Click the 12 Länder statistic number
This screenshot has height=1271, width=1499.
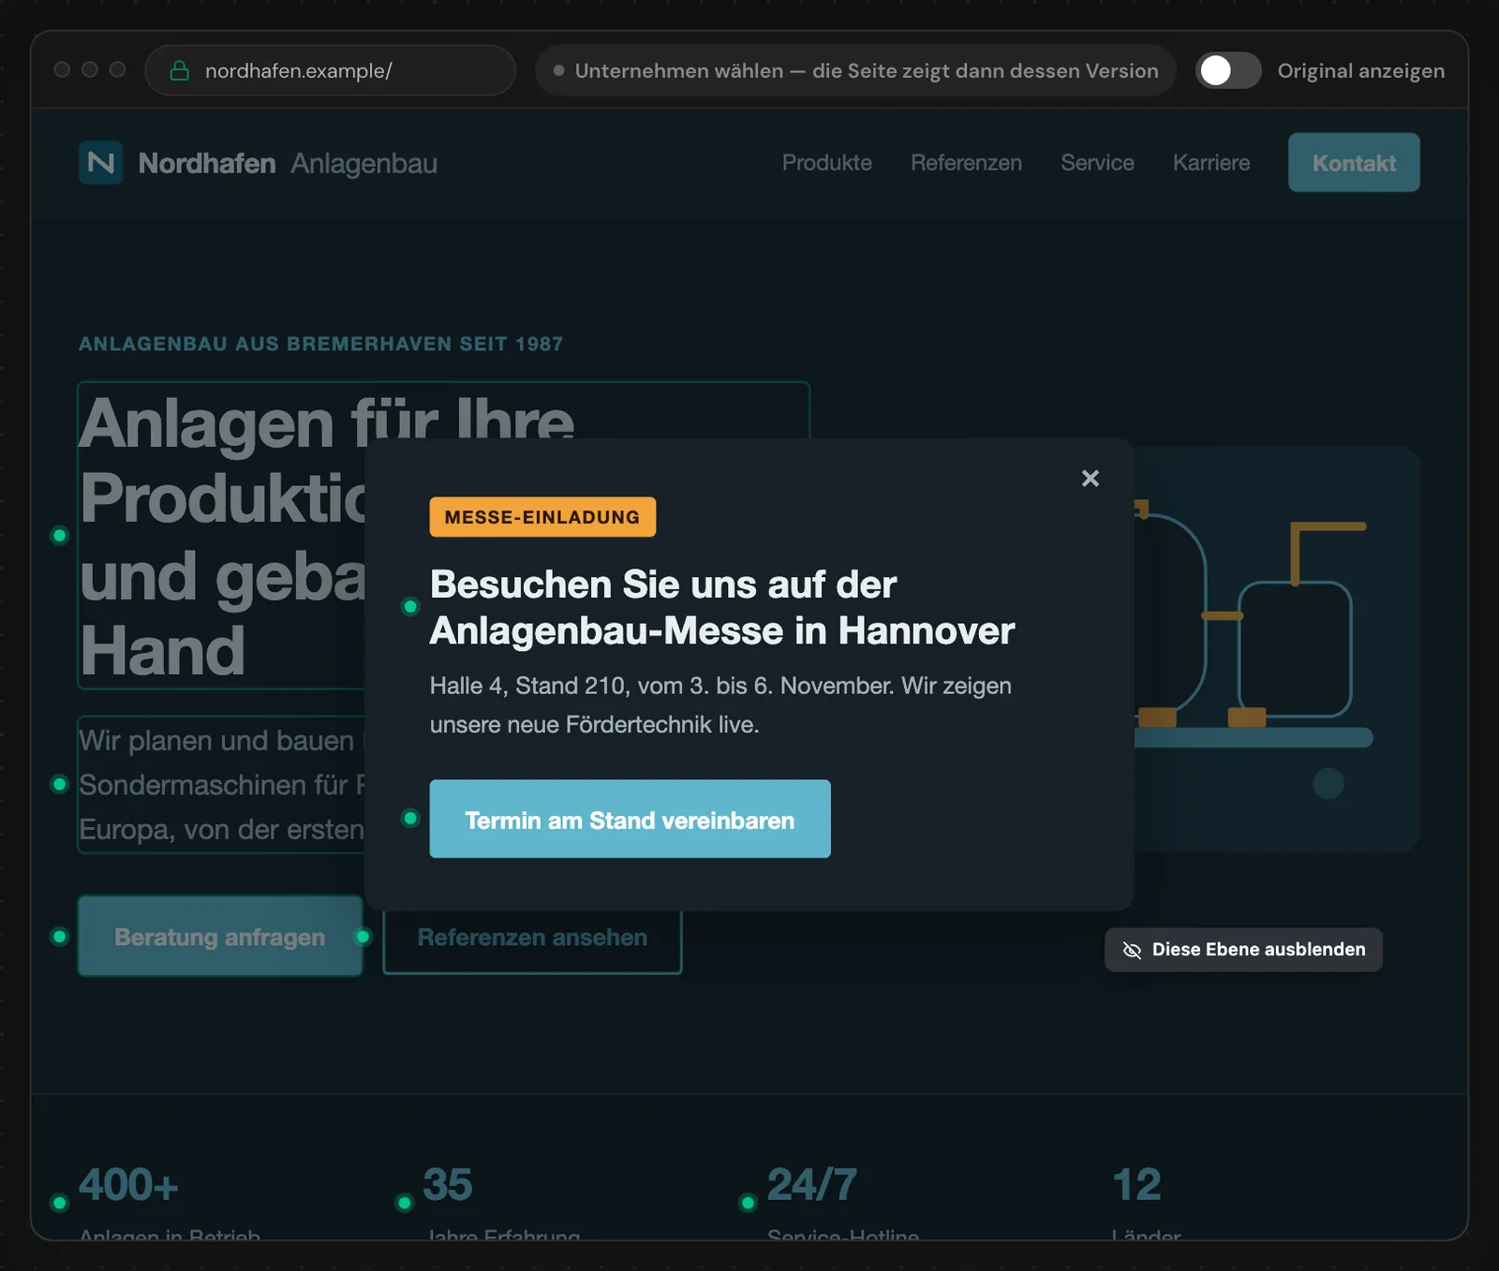1136,1185
